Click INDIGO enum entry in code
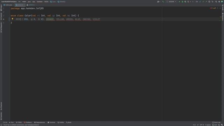224x126 pixels. [86, 19]
